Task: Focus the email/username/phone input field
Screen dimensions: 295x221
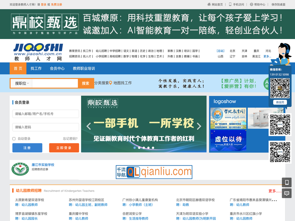Action: click(46, 114)
